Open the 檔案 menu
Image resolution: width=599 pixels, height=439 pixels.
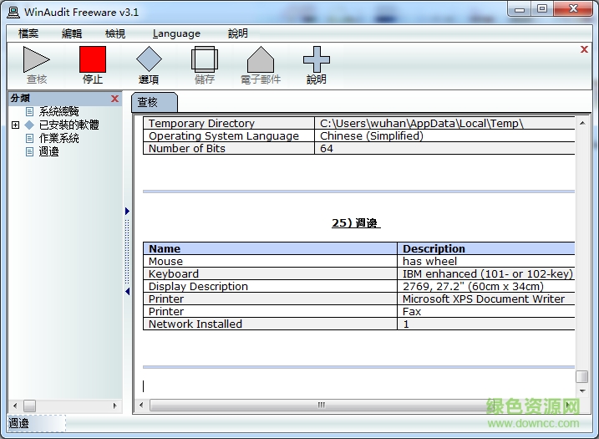pos(28,33)
